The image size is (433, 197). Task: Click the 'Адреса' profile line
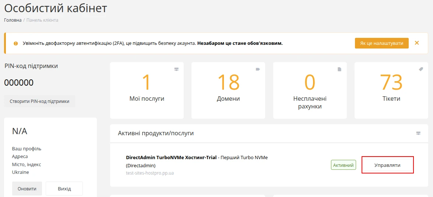click(20, 157)
